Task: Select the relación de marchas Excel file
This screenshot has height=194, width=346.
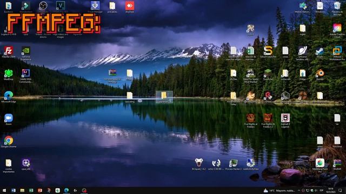Action: coord(251,53)
